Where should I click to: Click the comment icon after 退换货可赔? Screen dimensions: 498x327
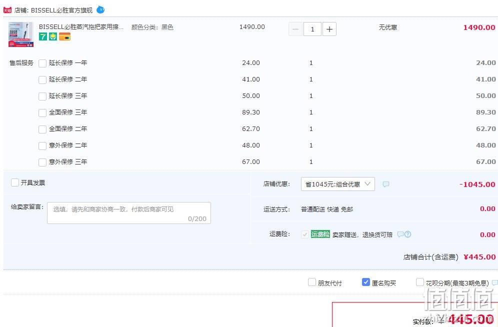[x=400, y=234]
